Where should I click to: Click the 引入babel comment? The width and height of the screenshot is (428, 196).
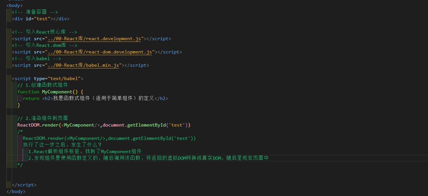click(x=37, y=58)
